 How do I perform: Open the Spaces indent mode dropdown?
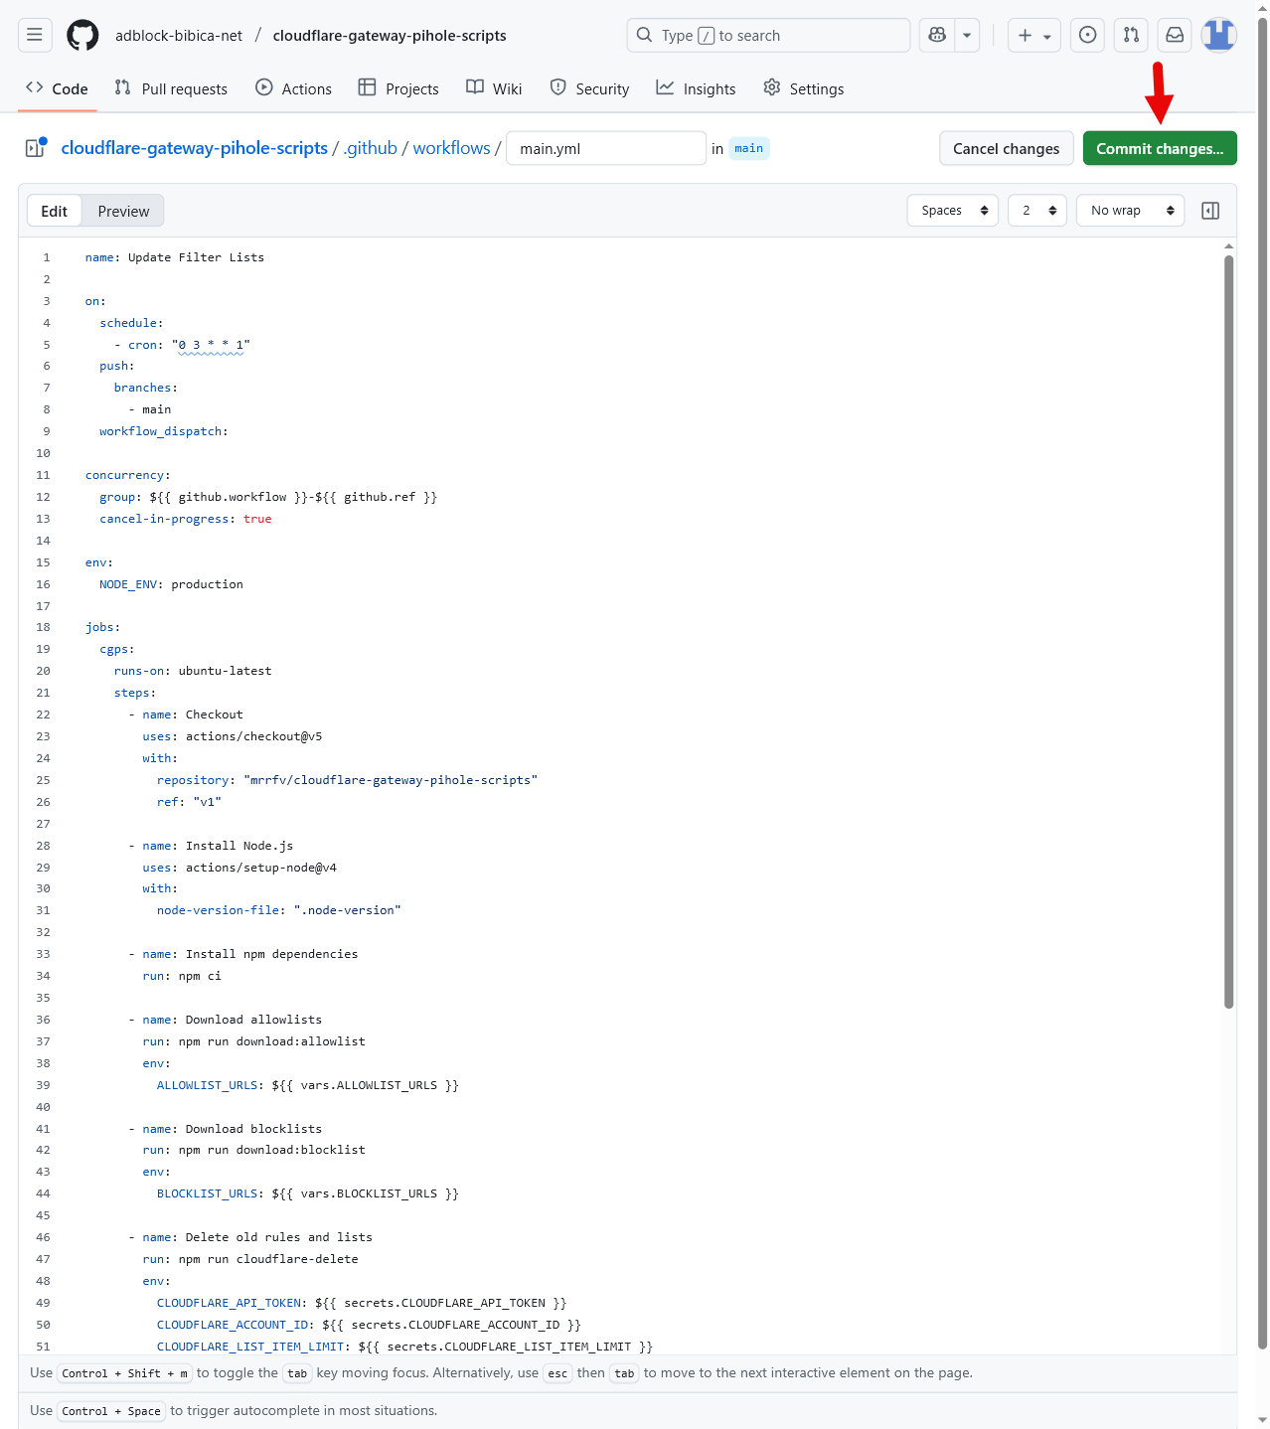pyautogui.click(x=952, y=211)
